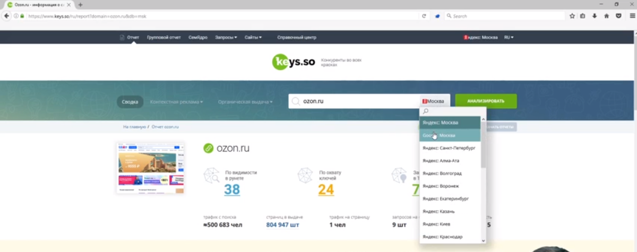Expand Контекстная реклама dropdown
This screenshot has height=252, width=637.
177,101
